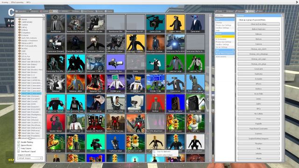Spawn the Laserman Large NPC
The height and width of the screenshot is (168, 299).
point(175,63)
